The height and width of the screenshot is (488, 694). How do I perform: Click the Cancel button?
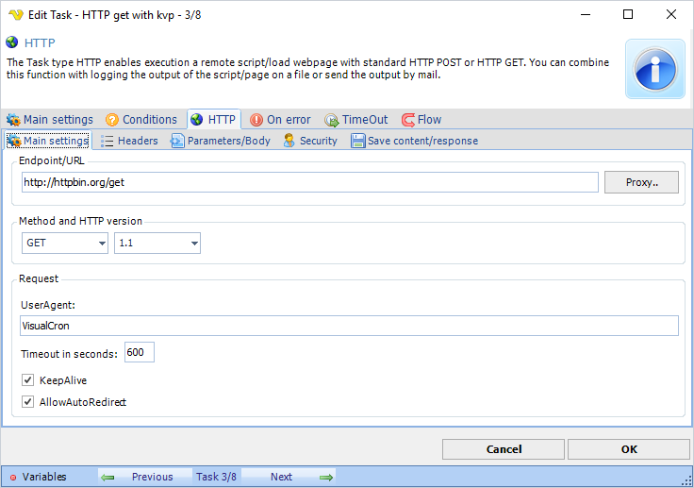click(504, 449)
